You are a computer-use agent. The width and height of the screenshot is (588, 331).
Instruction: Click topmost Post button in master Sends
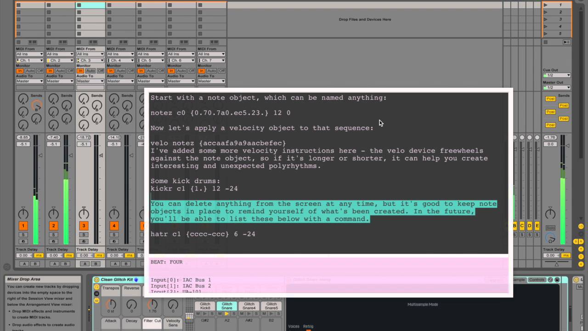click(x=550, y=99)
